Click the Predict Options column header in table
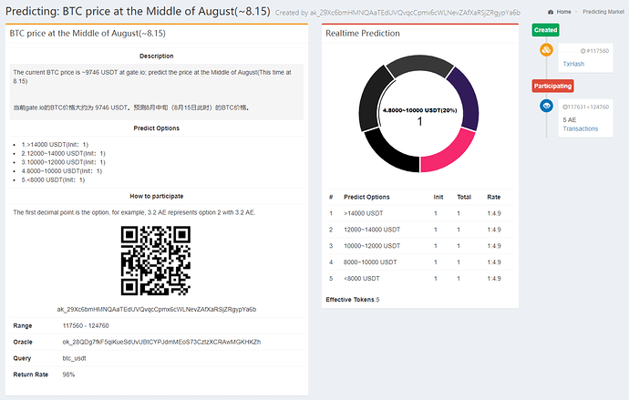Viewport: 629px width, 400px height. pyautogui.click(x=366, y=197)
